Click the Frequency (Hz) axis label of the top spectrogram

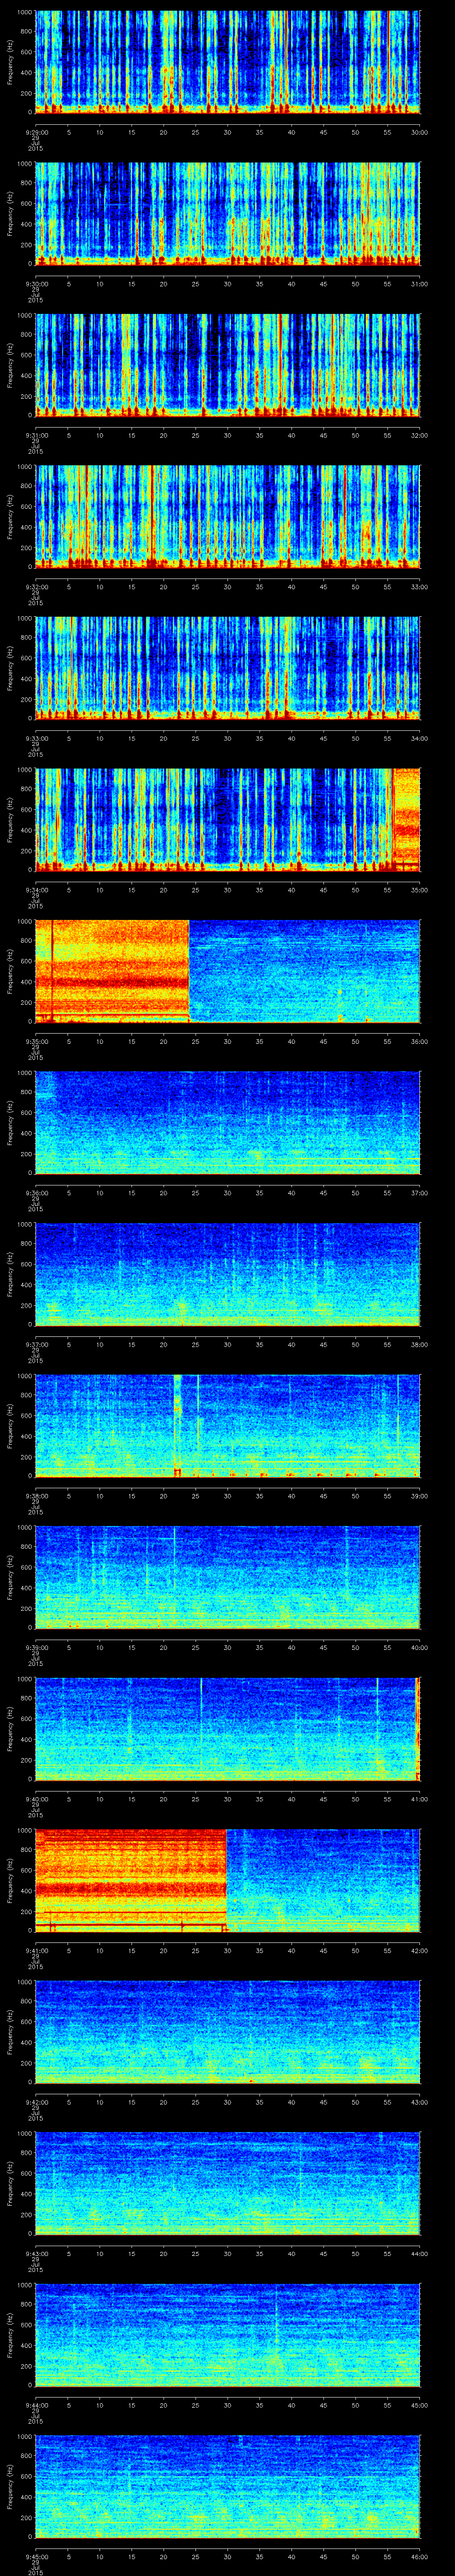pos(10,62)
